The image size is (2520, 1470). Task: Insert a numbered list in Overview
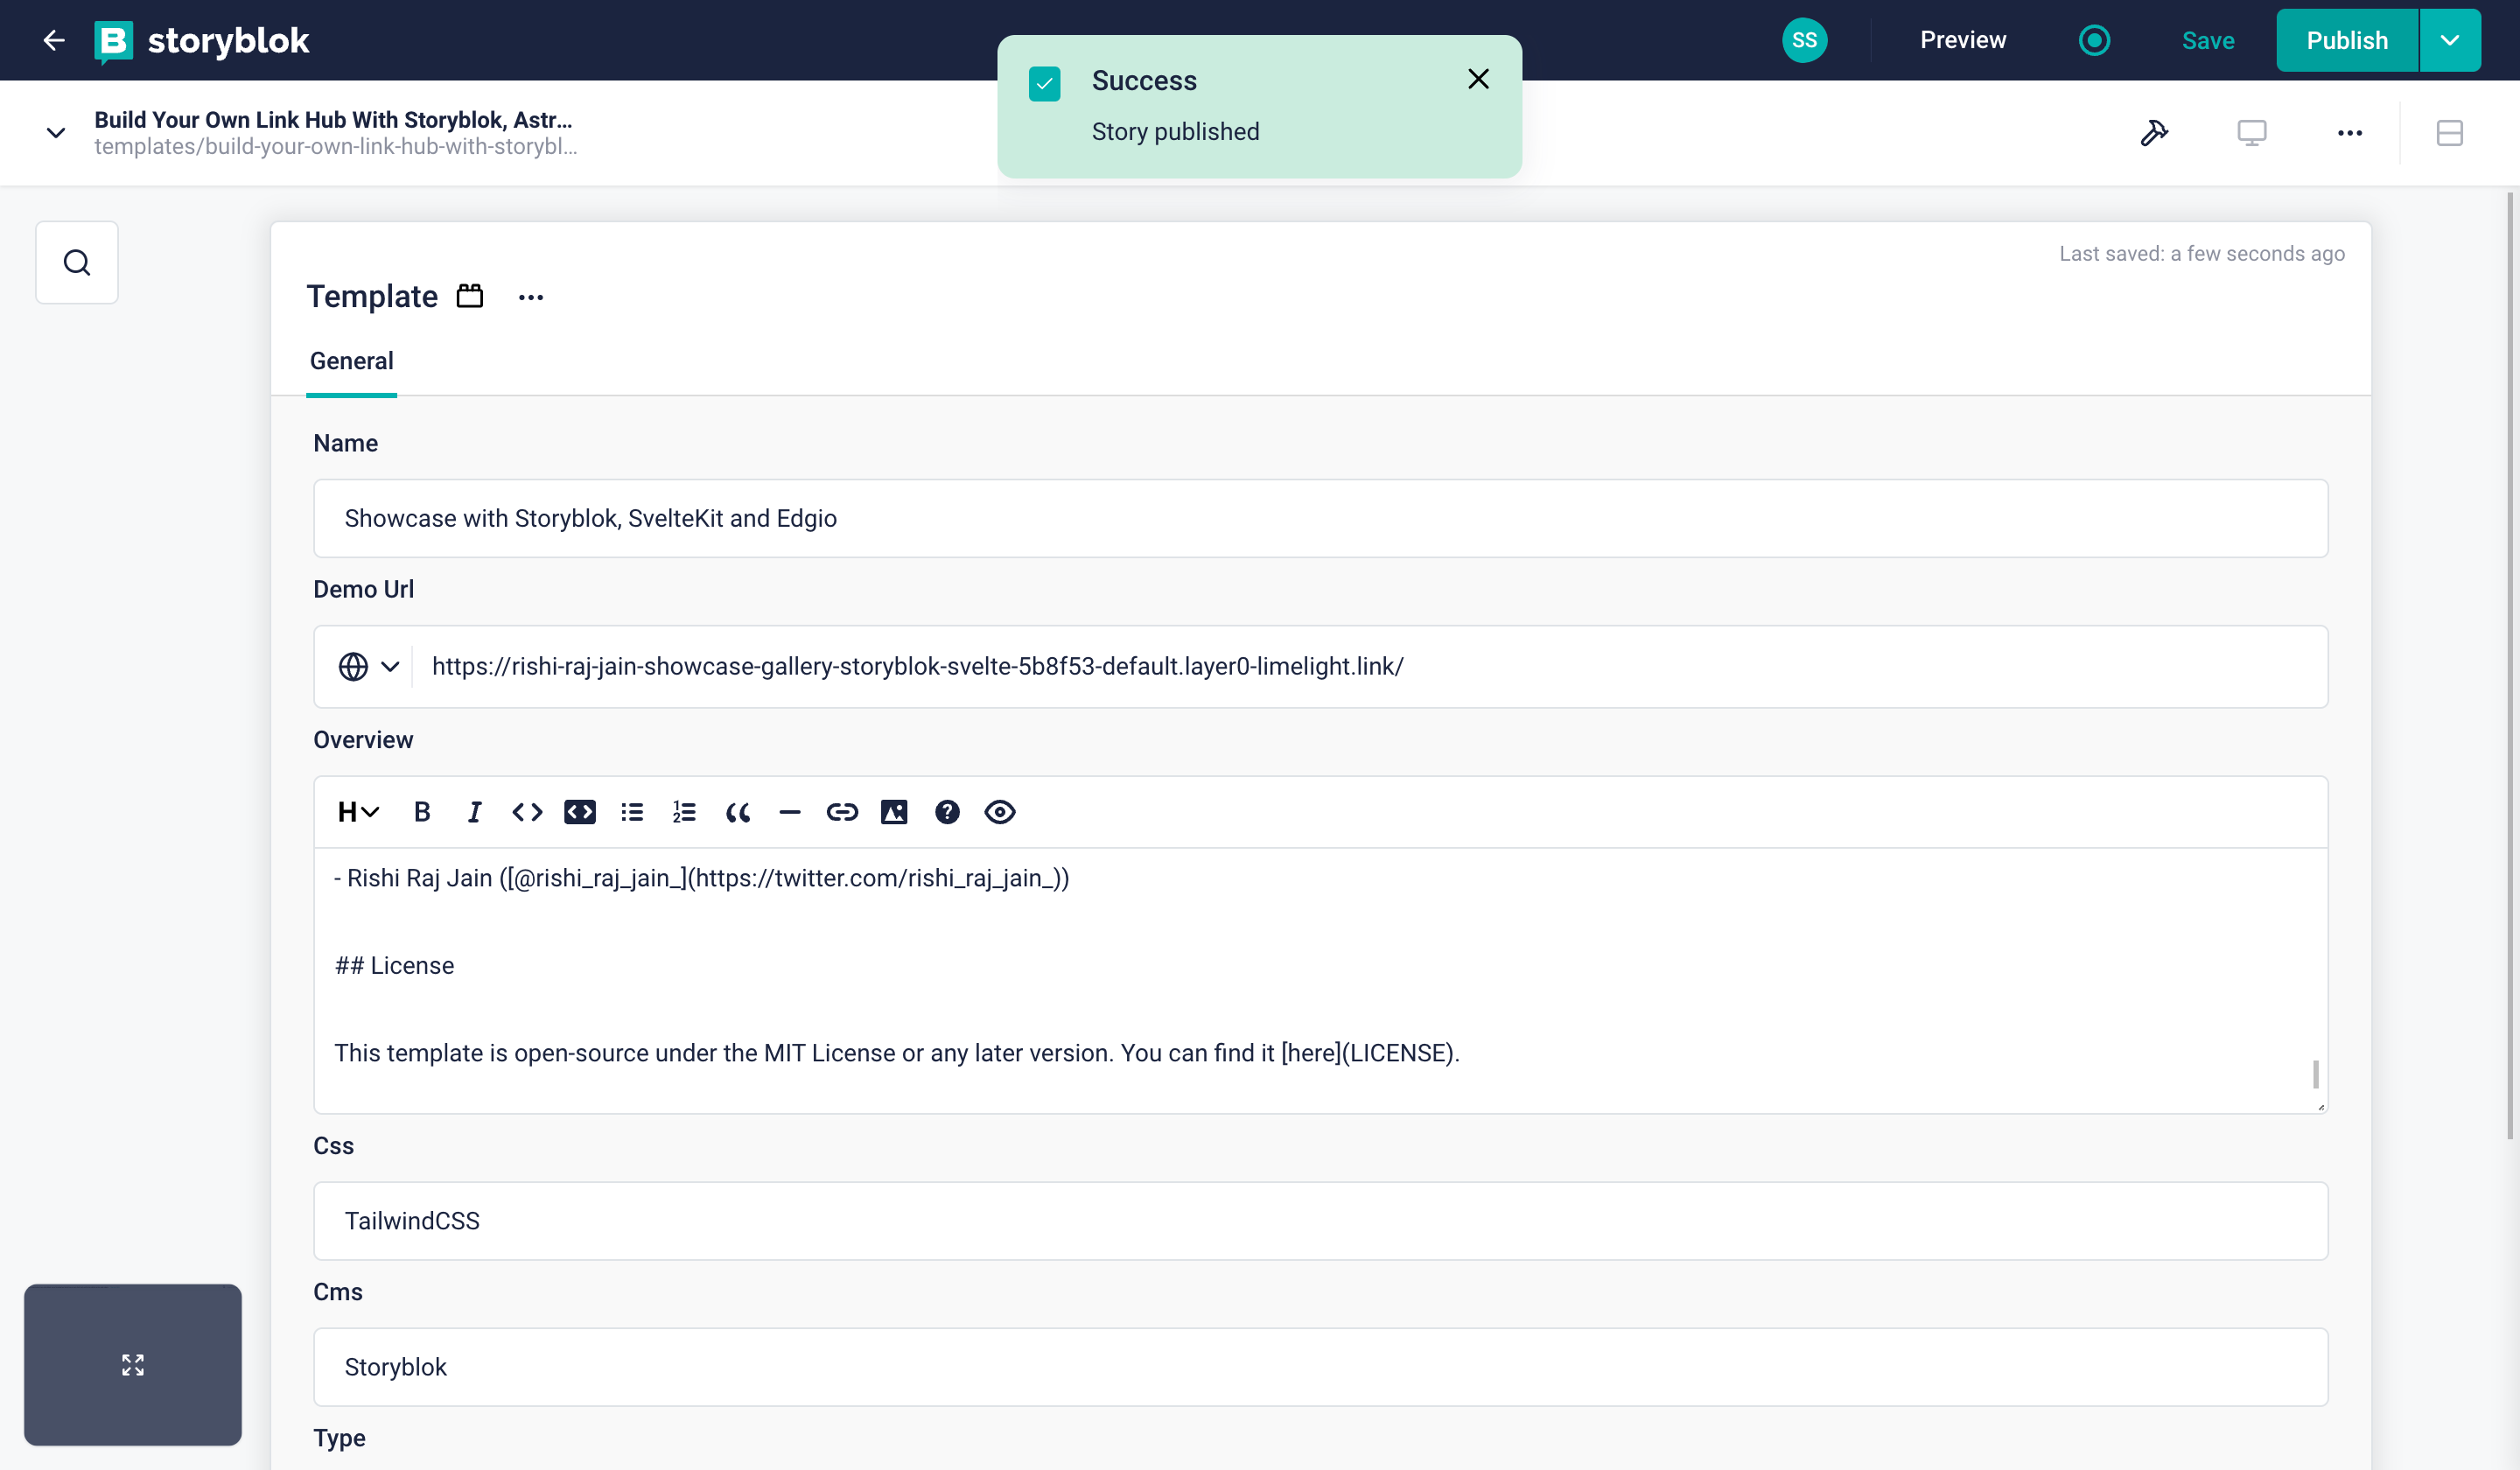[684, 812]
